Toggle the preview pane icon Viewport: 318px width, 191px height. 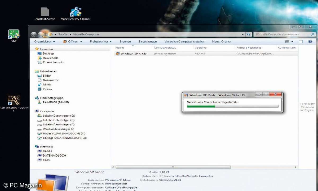(x=301, y=42)
